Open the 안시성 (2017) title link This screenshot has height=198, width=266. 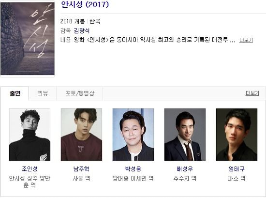(85, 4)
